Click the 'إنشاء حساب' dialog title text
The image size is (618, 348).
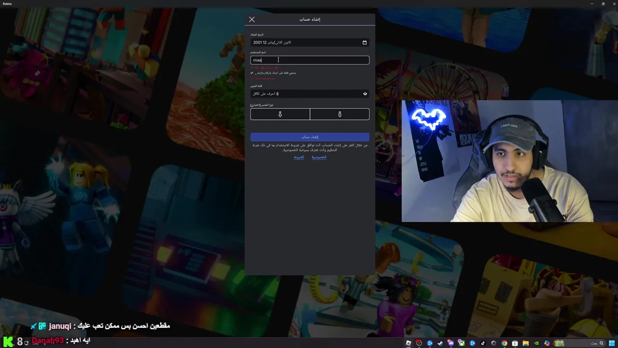[x=310, y=19]
